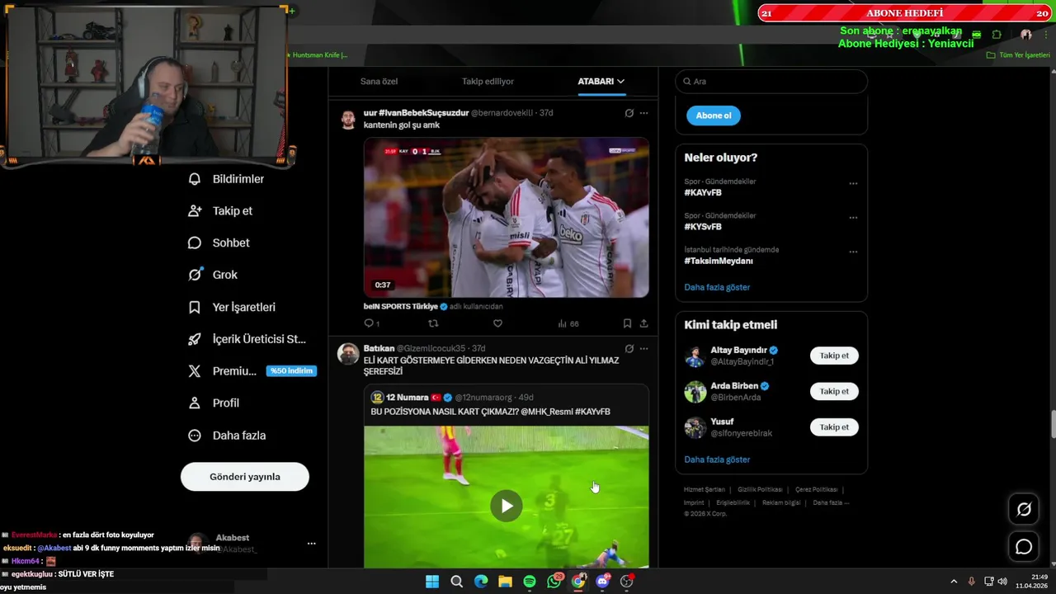Open Sohbet chat bubble icon
Screen dimensions: 1056x594
tap(195, 243)
